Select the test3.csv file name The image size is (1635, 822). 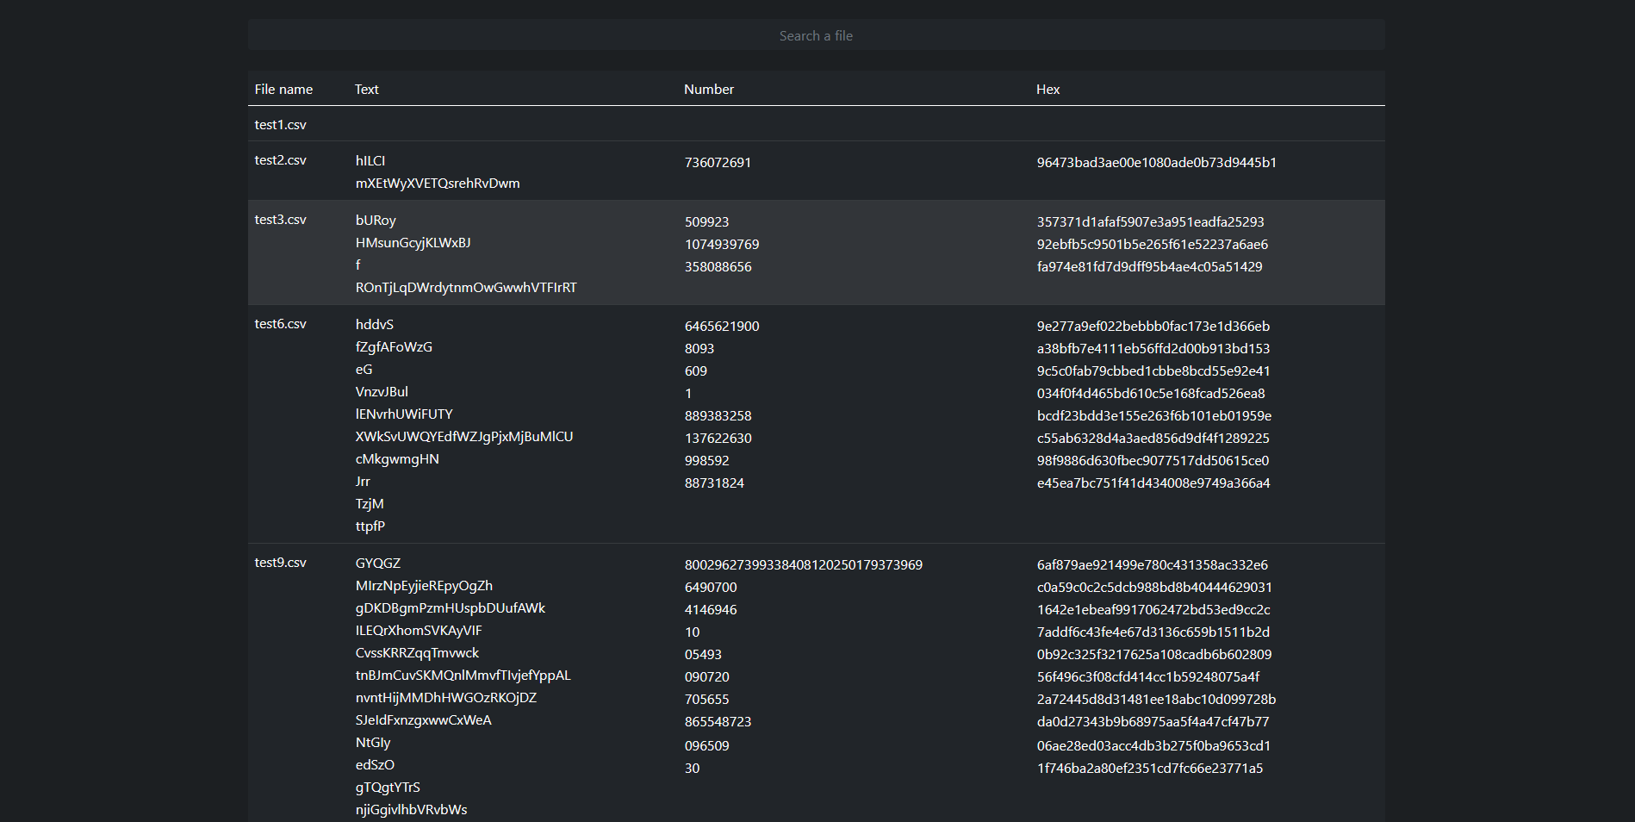[281, 220]
